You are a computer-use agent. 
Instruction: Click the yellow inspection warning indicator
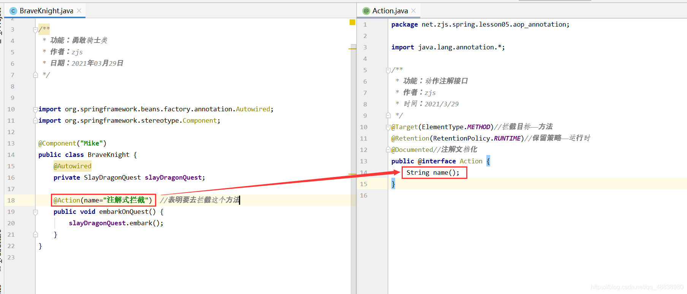pos(352,22)
